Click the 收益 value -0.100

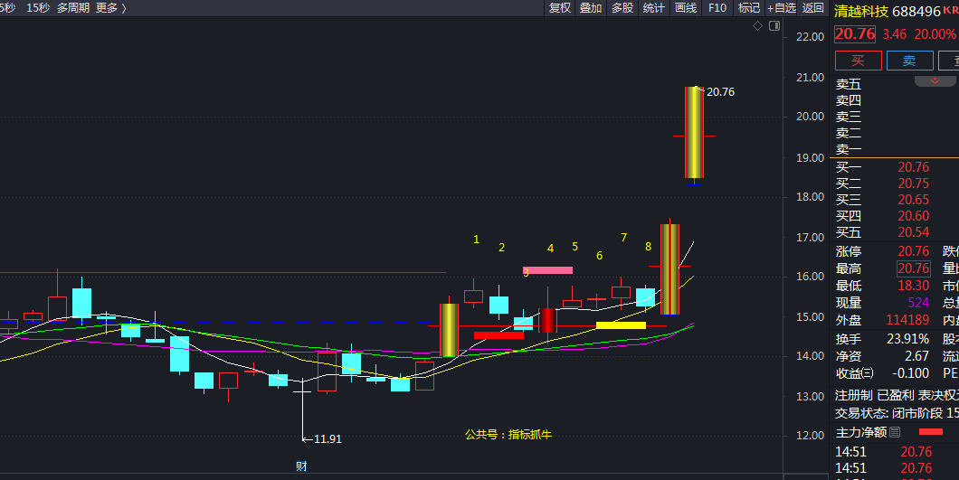pos(909,373)
